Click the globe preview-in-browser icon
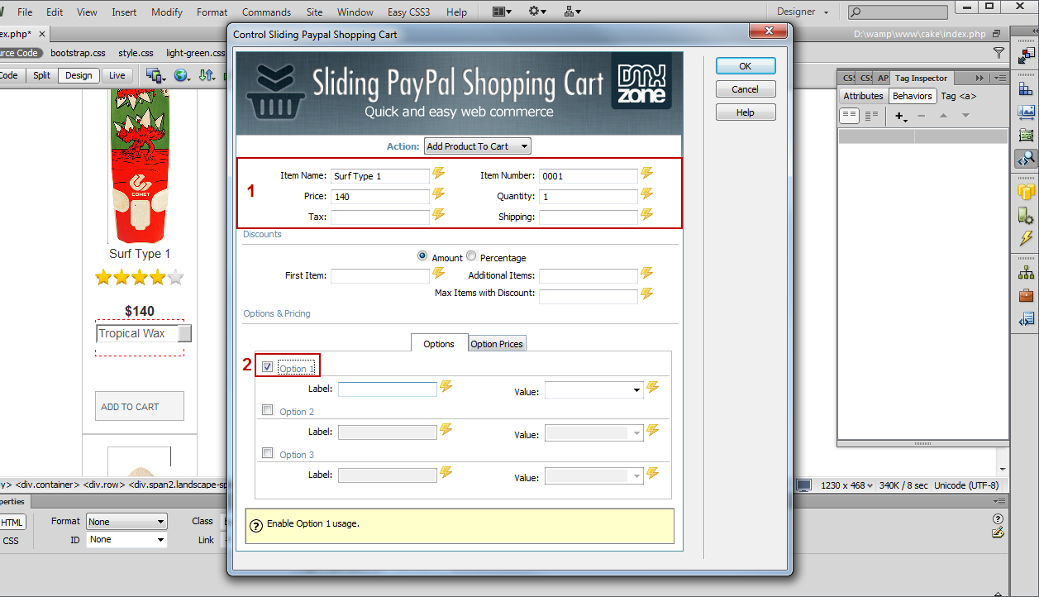 coord(182,75)
